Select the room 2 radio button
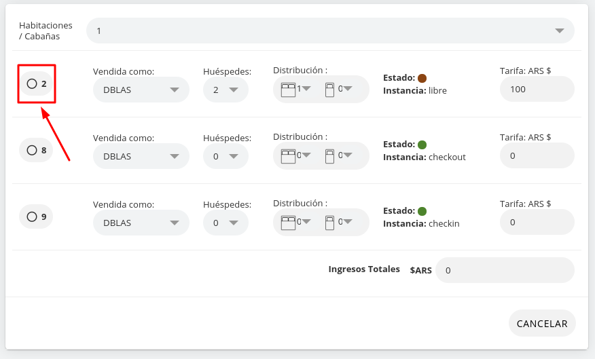 (32, 83)
